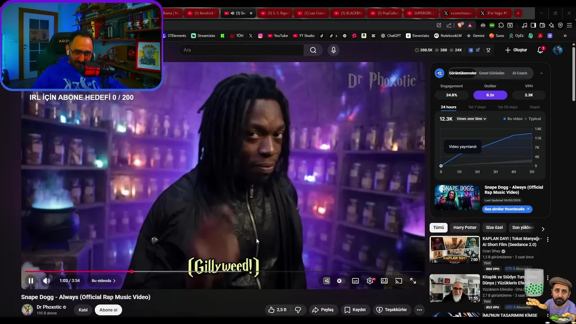
Task: Open the account avatar menu
Action: [558, 50]
